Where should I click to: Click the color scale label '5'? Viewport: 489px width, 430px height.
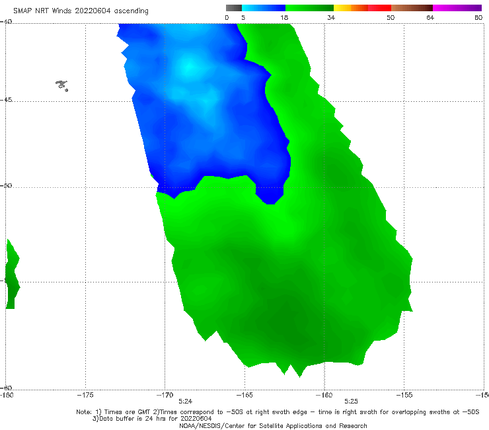pos(243,17)
